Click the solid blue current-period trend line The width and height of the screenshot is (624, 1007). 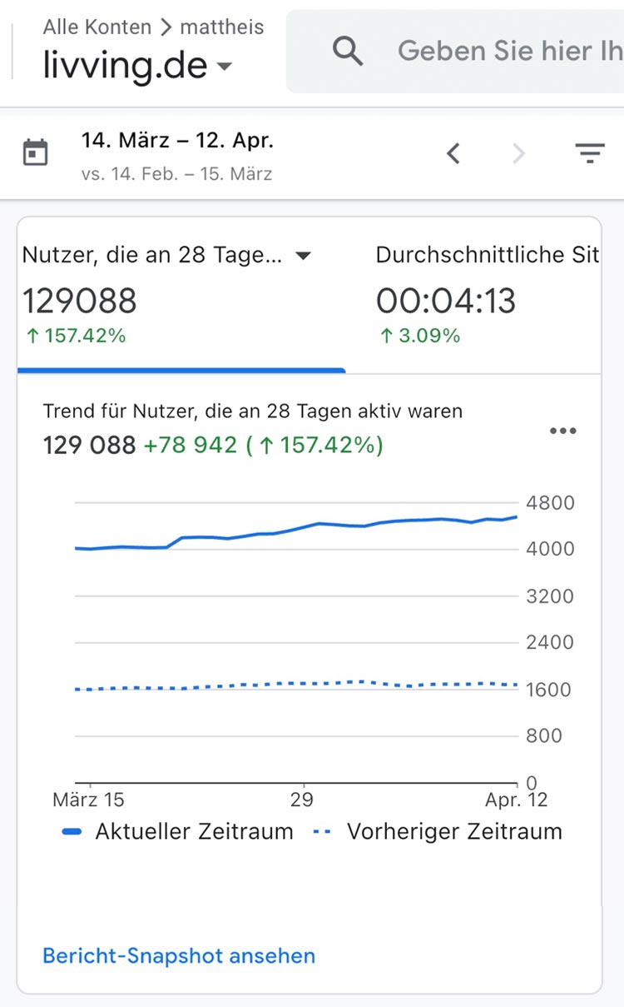(295, 530)
